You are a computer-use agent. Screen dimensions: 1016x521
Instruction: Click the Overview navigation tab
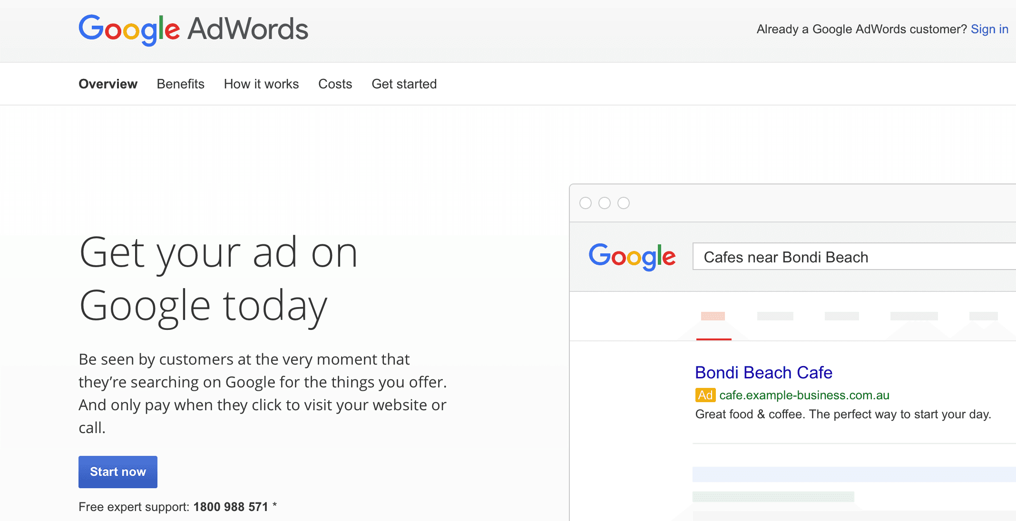[x=107, y=84]
